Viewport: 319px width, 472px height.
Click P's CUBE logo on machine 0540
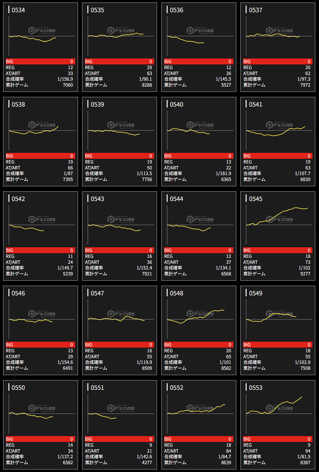(200, 125)
